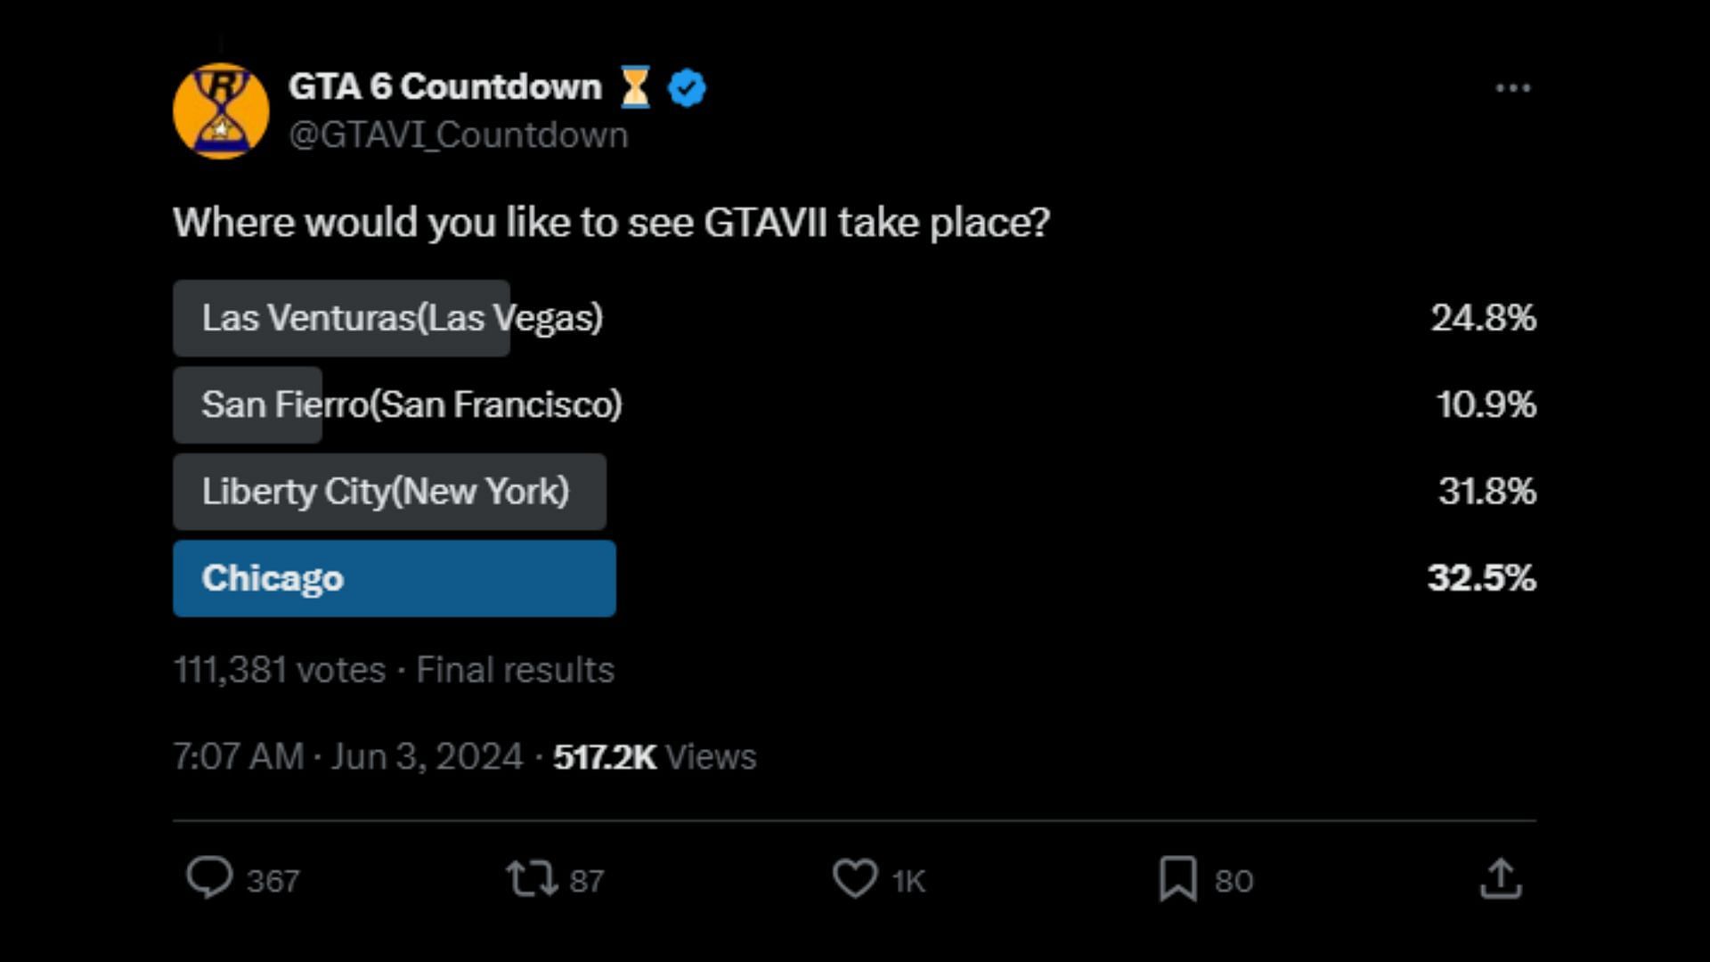Click the heart like icon

(x=855, y=878)
